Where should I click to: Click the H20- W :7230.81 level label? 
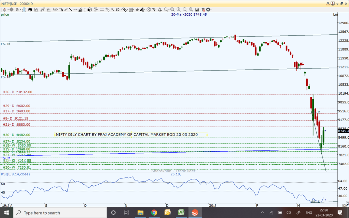point(17,168)
